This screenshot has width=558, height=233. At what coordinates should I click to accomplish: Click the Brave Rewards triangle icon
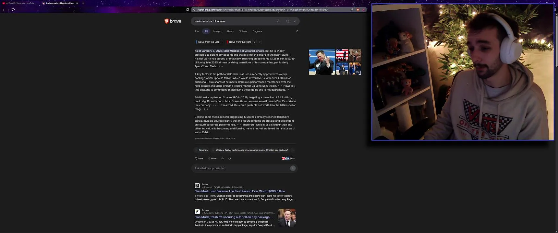tap(363, 10)
